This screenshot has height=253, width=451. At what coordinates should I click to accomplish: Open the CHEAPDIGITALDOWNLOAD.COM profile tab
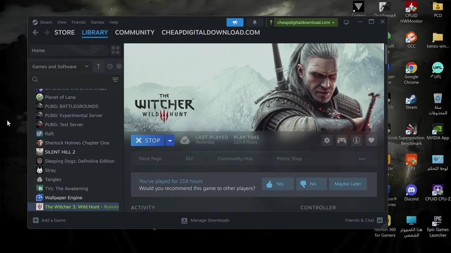[x=211, y=32]
